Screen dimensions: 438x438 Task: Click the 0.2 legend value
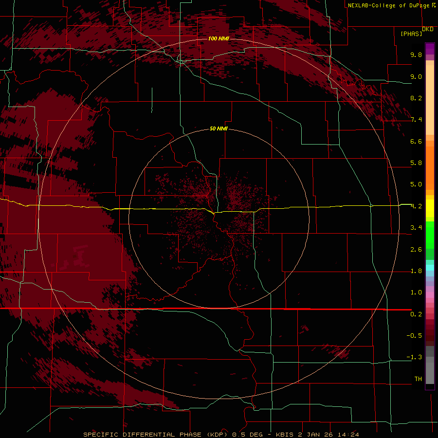[x=416, y=314]
